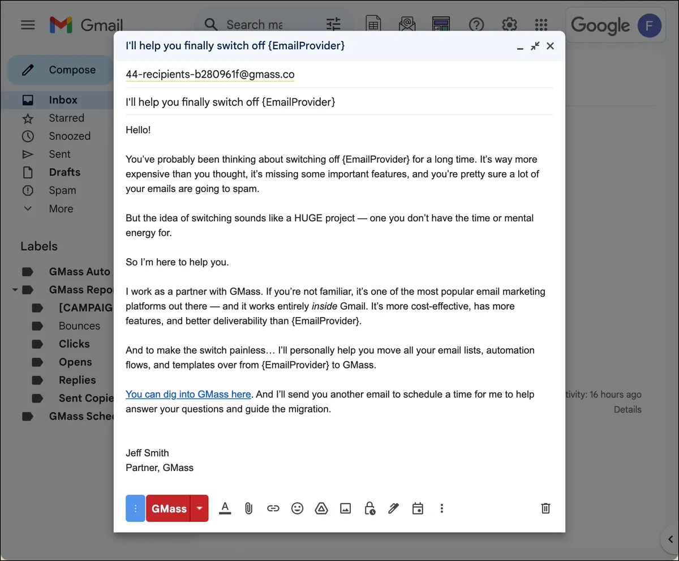Open GMass settings with the blue dots button

135,508
